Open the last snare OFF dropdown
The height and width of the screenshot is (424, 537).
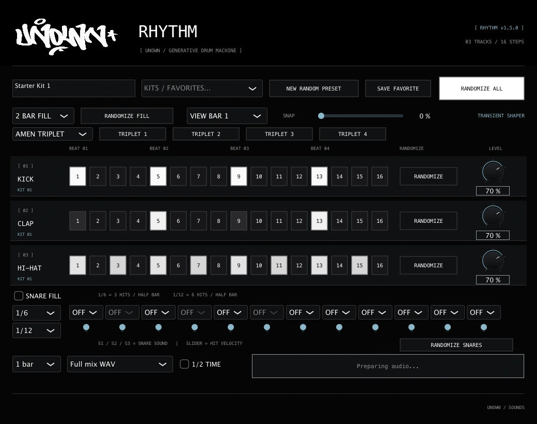tap(484, 312)
